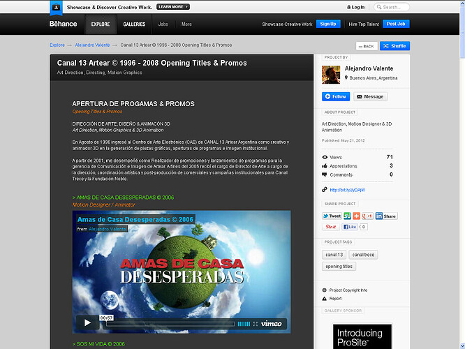Click the Shuffle button

tap(394, 46)
